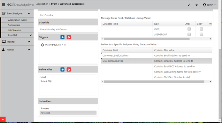Select the Submit SQL deliverable
Image resolution: width=222 pixels, height=123 pixels.
tap(46, 81)
